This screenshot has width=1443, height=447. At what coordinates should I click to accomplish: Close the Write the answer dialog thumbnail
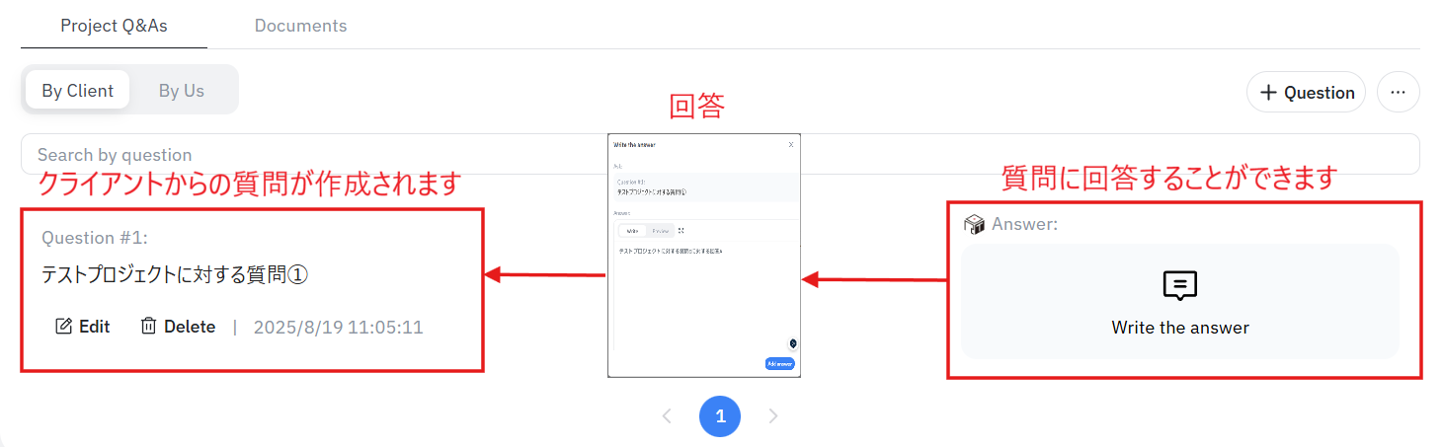tap(791, 144)
